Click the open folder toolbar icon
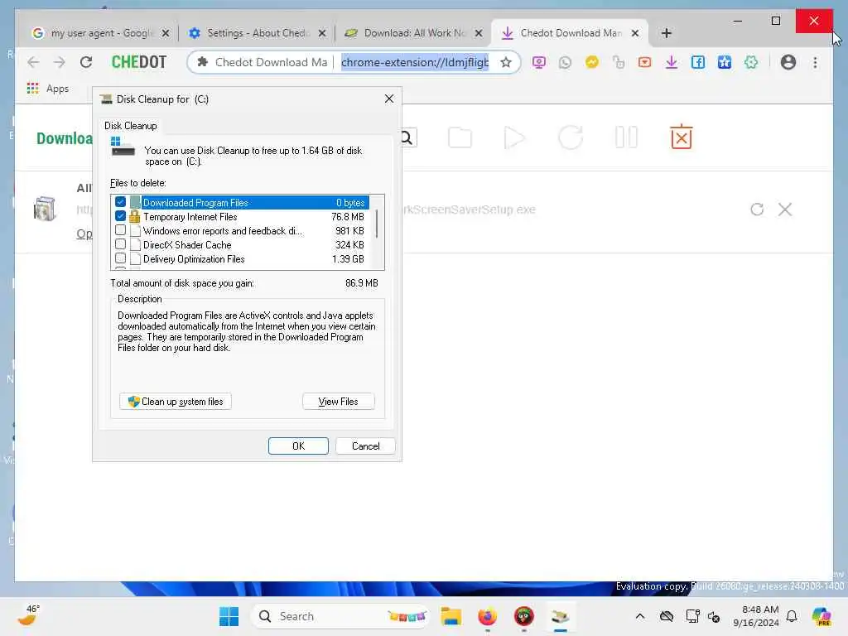848x636 pixels. pos(460,137)
